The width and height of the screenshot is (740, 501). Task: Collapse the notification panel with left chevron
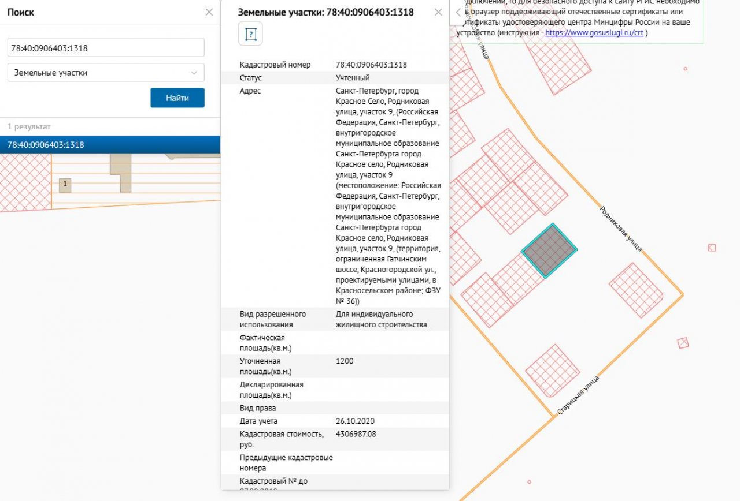458,12
